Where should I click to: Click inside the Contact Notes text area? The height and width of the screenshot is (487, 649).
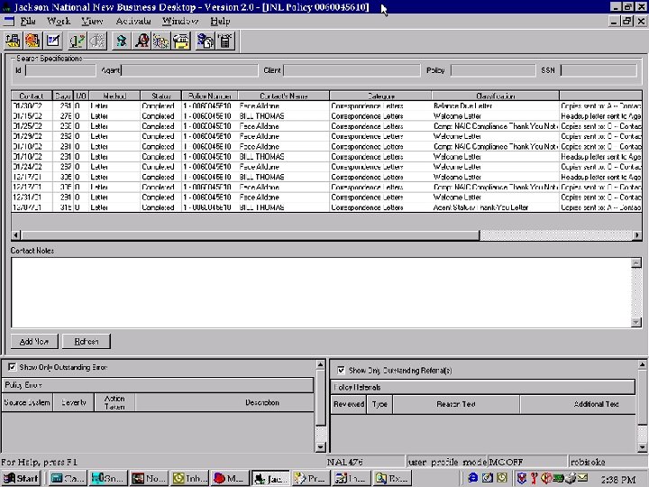[x=315, y=291]
